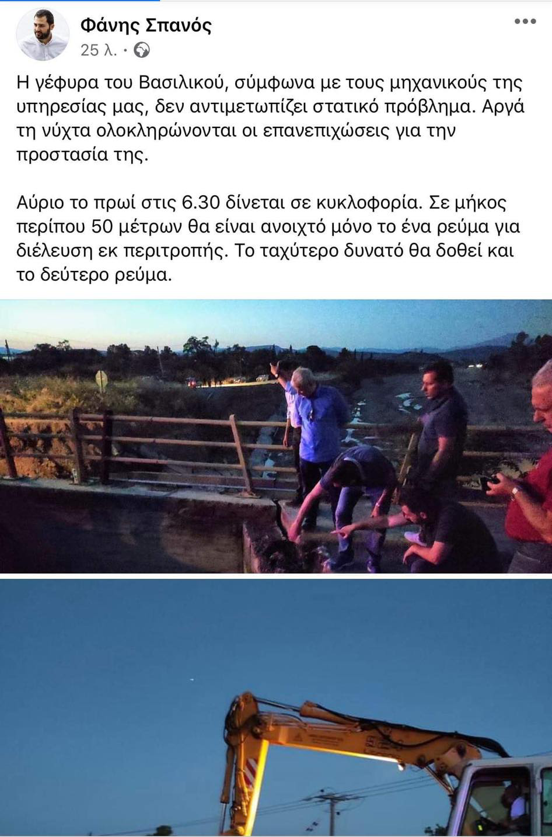Open Φάνης Σπανός profile picture
552x837 pixels.
coord(43,35)
